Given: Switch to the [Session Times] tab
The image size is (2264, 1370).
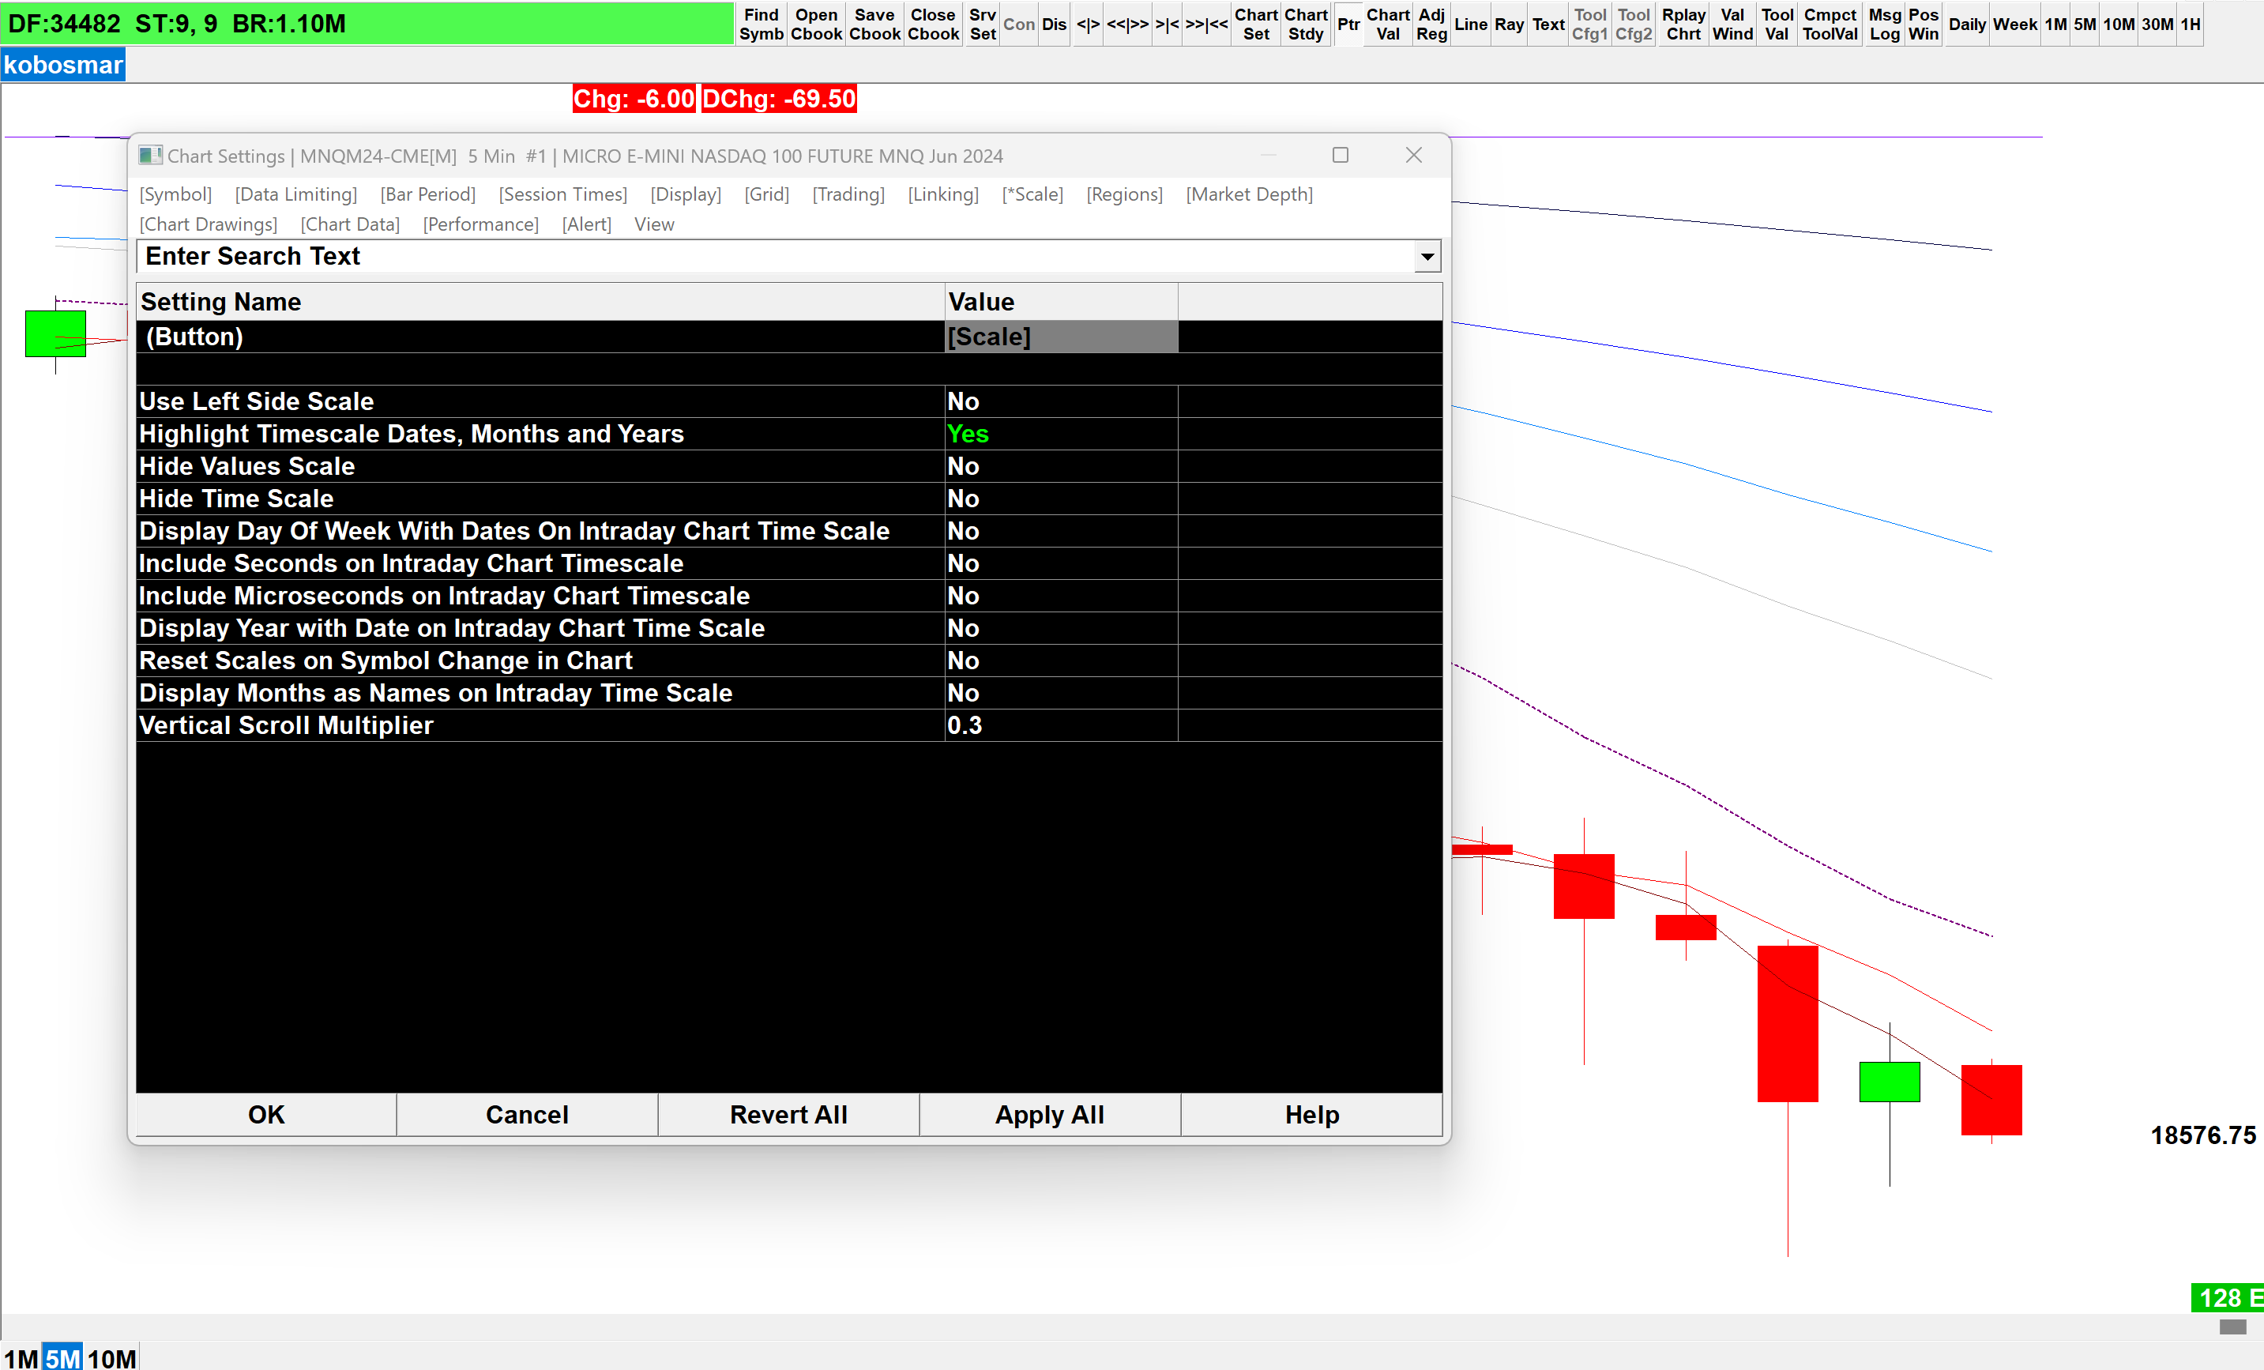Looking at the screenshot, I should pyautogui.click(x=562, y=194).
